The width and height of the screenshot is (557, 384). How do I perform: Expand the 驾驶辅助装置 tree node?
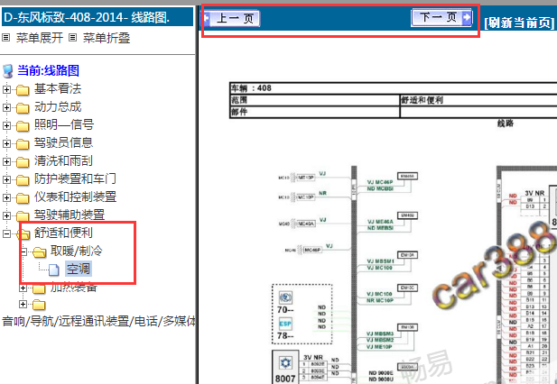6,216
